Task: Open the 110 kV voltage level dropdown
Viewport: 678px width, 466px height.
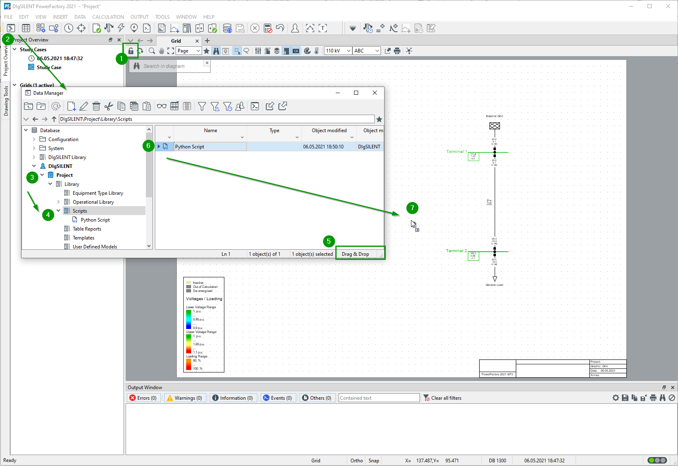Action: (x=338, y=51)
